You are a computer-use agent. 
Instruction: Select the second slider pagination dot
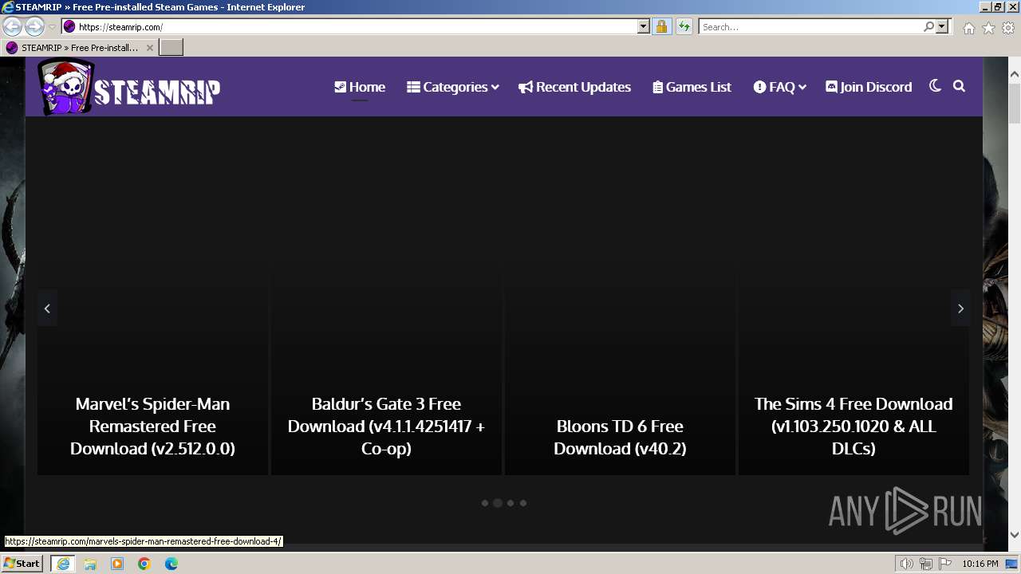498,503
